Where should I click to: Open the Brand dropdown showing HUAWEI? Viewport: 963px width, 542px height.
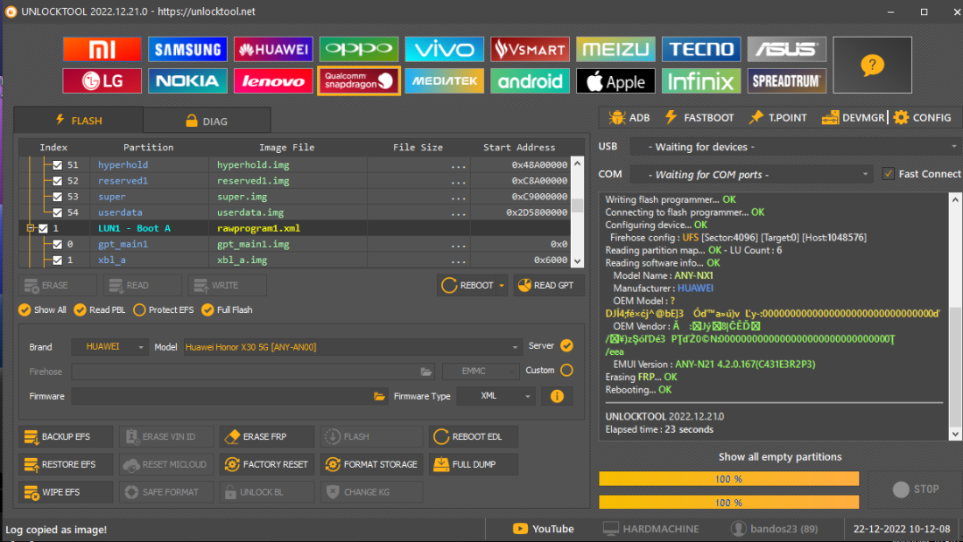coord(110,347)
